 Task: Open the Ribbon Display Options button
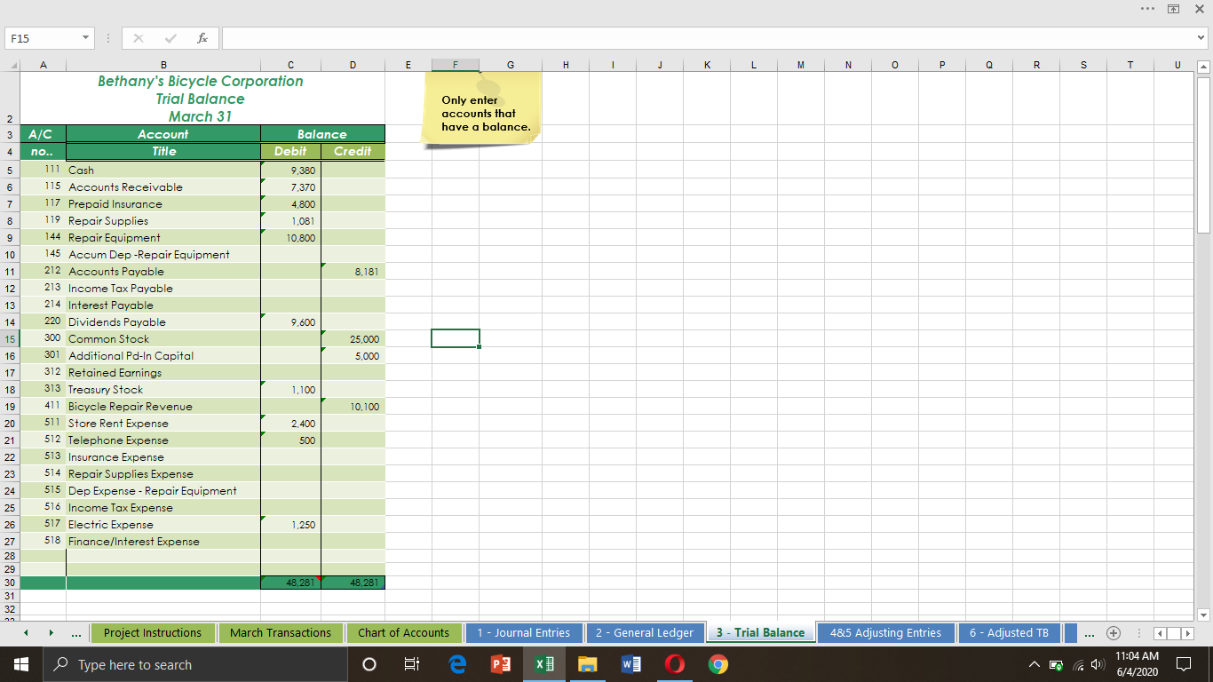1174,8
